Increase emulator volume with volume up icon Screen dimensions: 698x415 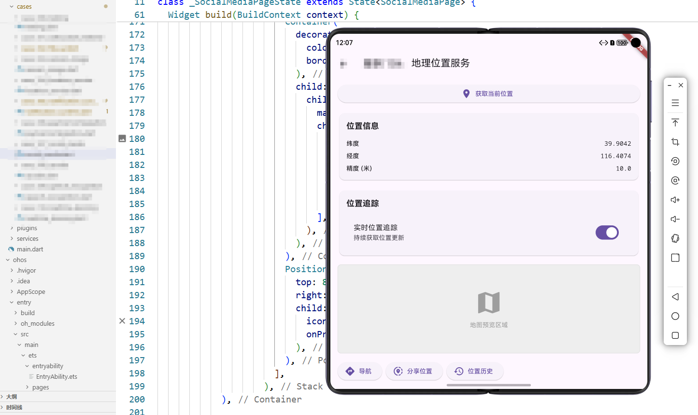675,200
